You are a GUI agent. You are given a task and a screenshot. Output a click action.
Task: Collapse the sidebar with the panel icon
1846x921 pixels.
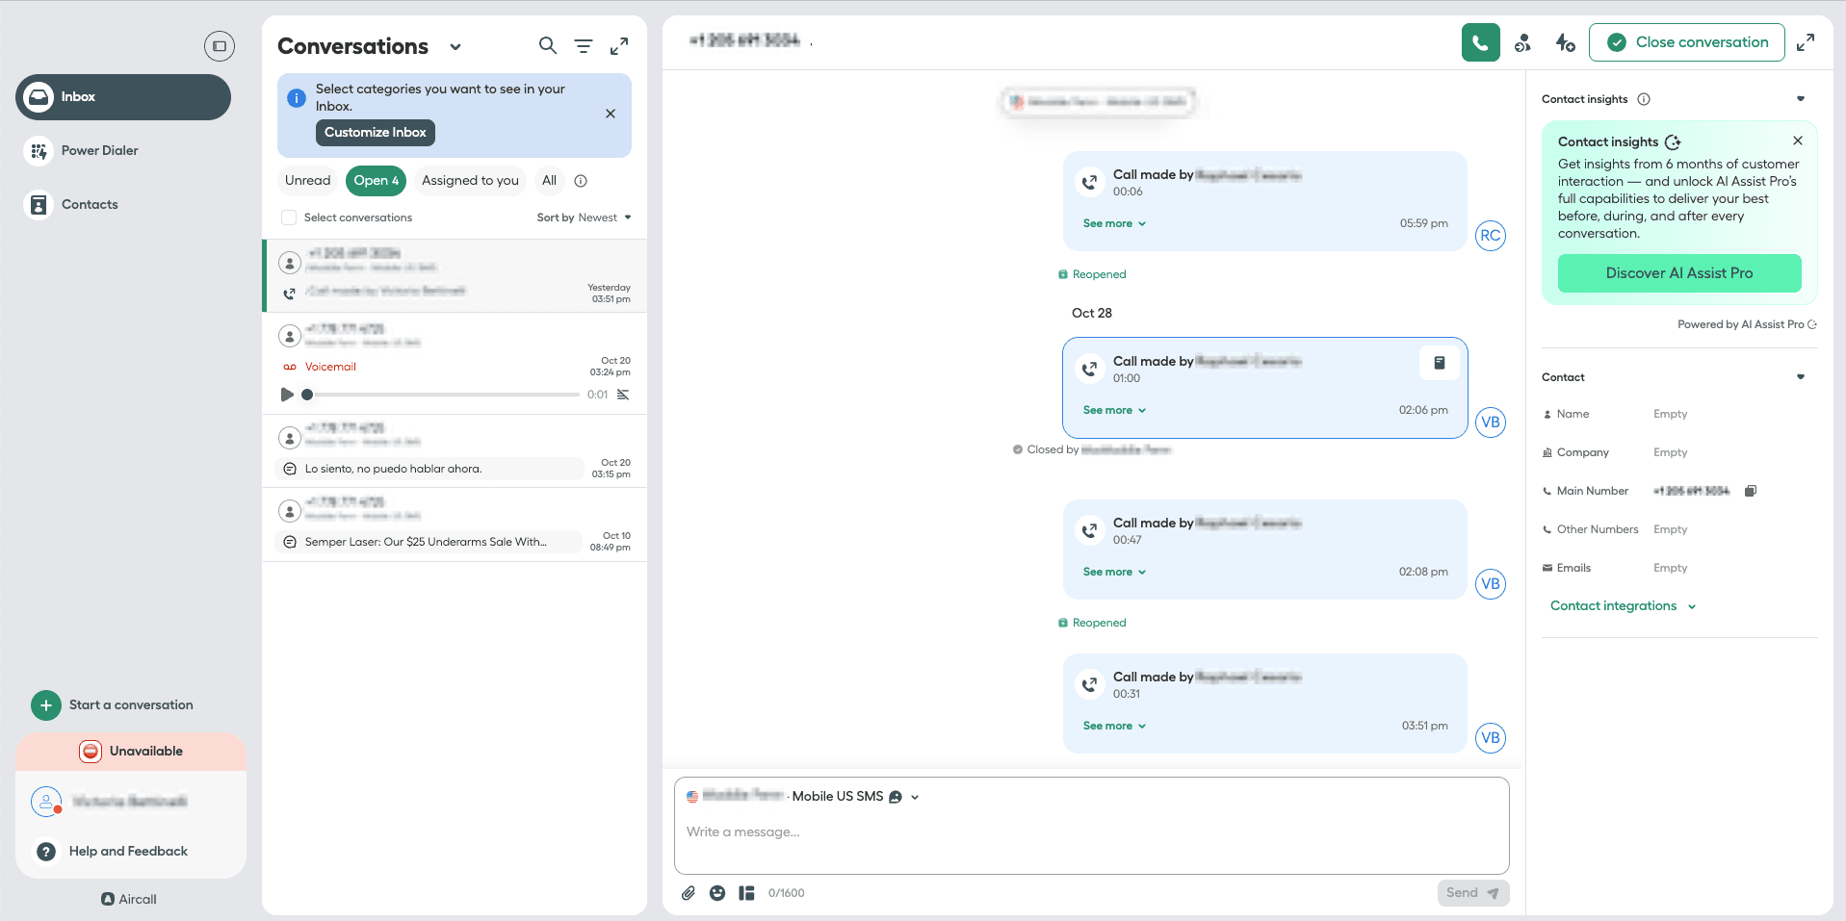coord(220,45)
